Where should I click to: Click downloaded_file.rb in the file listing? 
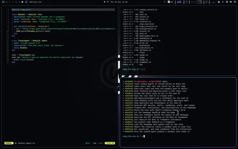(x=149, y=36)
